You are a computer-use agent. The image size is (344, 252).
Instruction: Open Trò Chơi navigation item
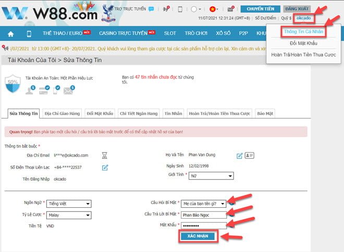(x=196, y=33)
